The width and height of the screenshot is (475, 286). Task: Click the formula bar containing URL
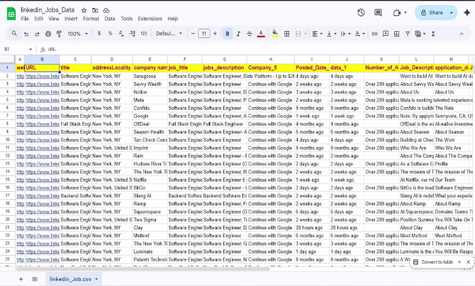[x=261, y=49]
